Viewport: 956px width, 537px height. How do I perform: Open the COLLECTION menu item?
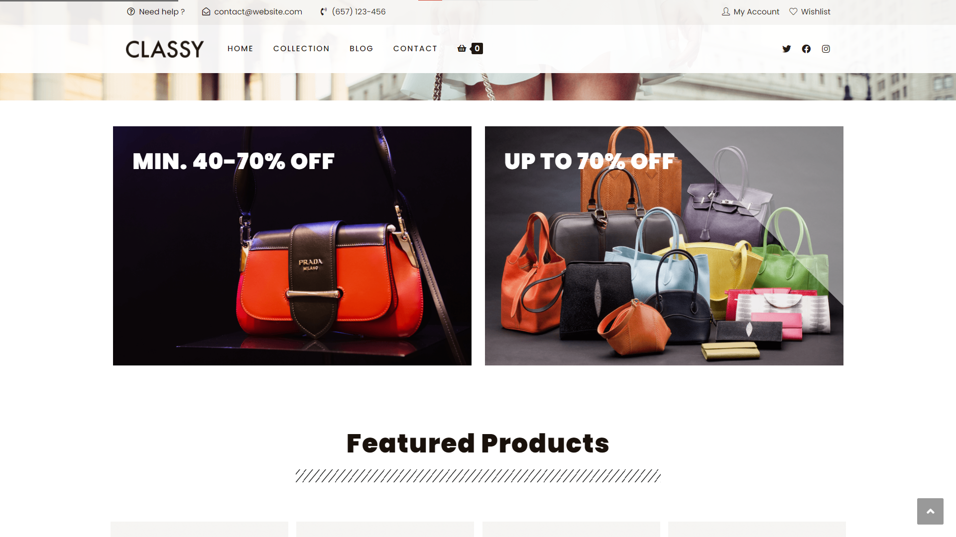click(x=301, y=49)
